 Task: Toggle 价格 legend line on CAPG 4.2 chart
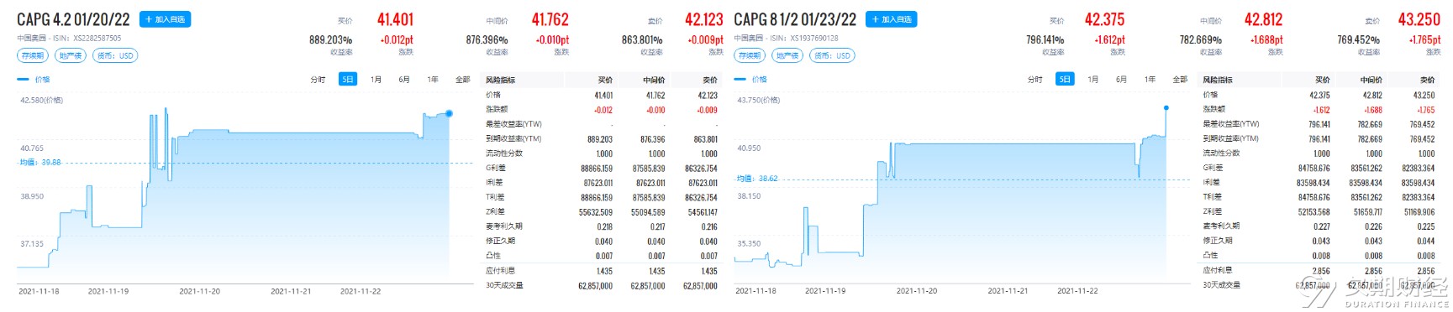[34, 80]
